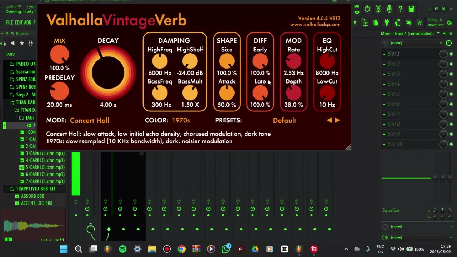Click the Windows Start button

tap(64, 249)
